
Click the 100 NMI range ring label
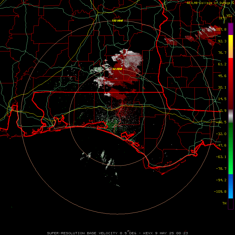click(x=117, y=21)
